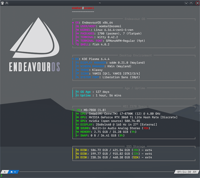Screen dimensions: 200x178
Task: Click the green prompt chevron input line
Action: [1, 176]
